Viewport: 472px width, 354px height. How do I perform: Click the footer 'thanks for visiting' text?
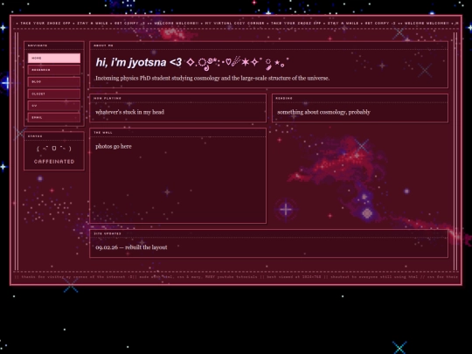pyautogui.click(x=236, y=276)
